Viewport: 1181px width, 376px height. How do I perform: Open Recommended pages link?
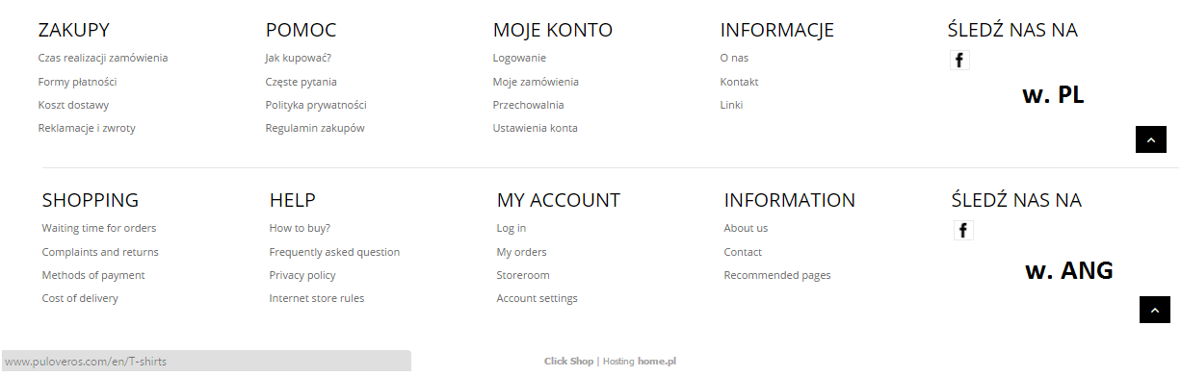point(777,275)
